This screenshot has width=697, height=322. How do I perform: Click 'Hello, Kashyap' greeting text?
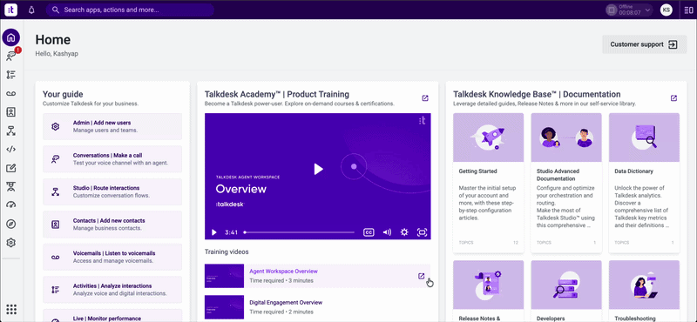pos(57,54)
